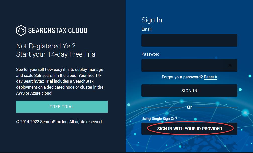Click the Not Registered Yet? heading
Viewport: 253px width, 153px height.
click(46, 46)
